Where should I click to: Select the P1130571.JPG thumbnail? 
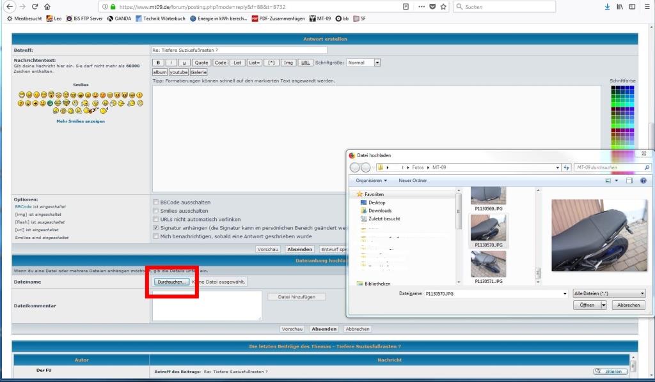coord(488,264)
